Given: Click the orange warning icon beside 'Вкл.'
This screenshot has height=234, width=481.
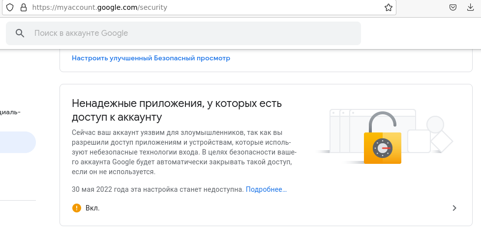Looking at the screenshot, I should pos(77,208).
